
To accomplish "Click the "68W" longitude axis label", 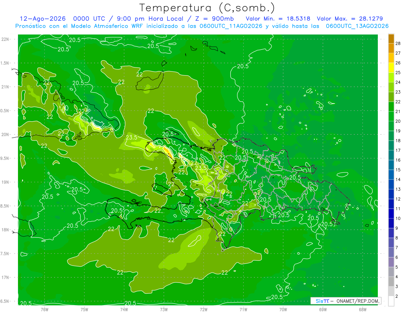I will tap(363, 309).
